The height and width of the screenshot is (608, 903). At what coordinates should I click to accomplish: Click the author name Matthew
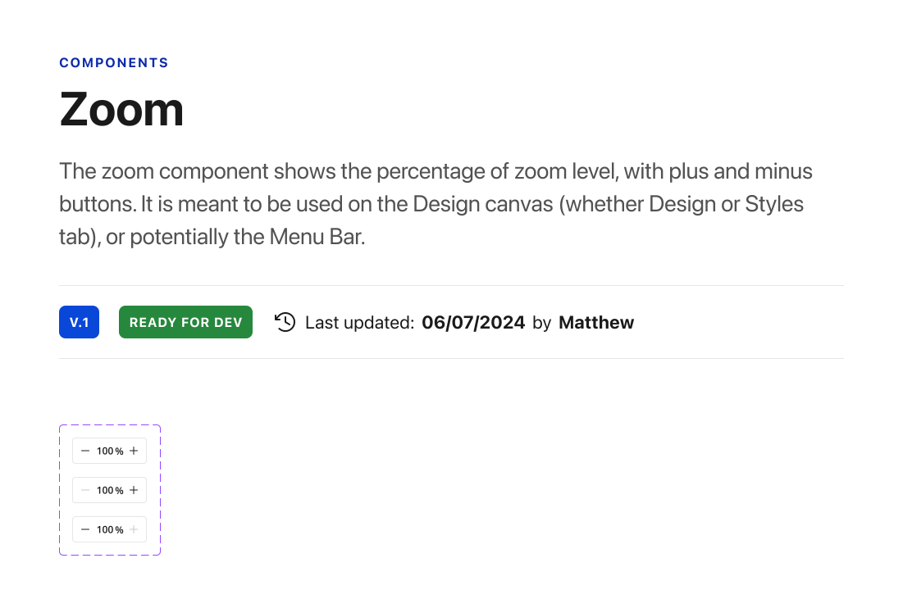596,322
